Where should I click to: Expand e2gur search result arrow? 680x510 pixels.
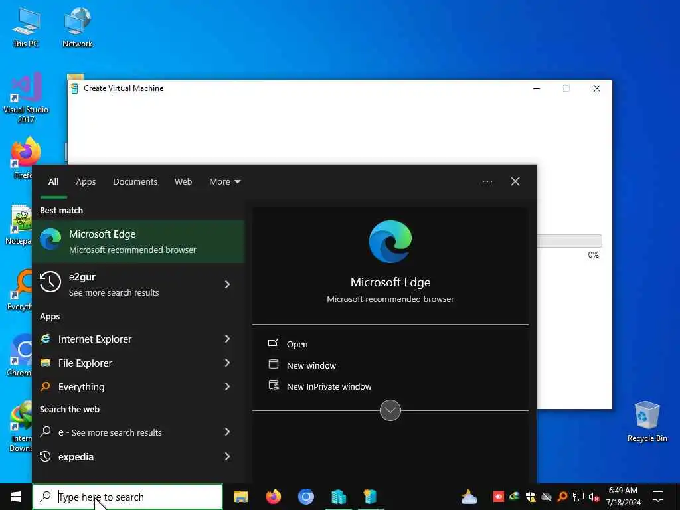click(227, 284)
